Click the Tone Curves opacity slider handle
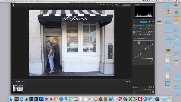The image size is (181, 102). pyautogui.click(x=141, y=35)
